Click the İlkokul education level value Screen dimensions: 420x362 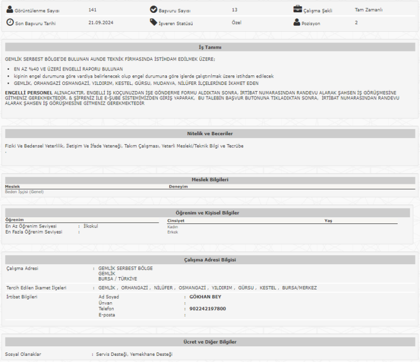point(91,226)
